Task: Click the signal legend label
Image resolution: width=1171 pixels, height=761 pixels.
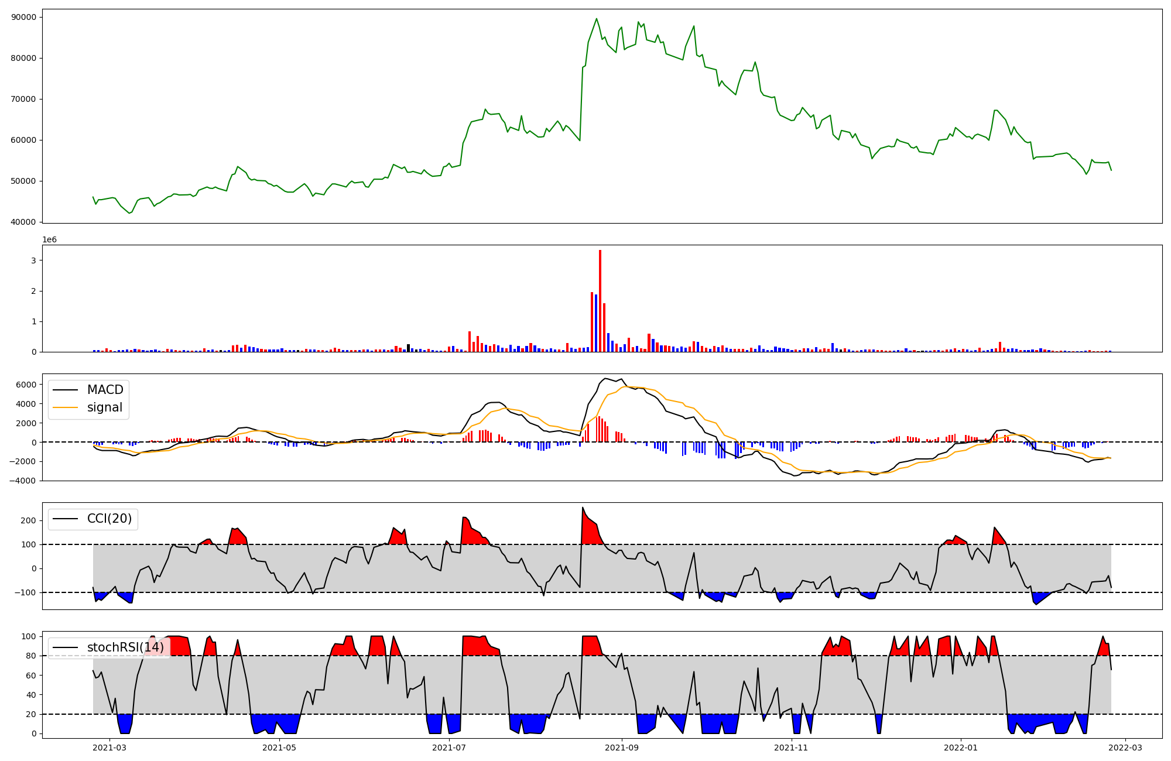Action: tap(105, 407)
